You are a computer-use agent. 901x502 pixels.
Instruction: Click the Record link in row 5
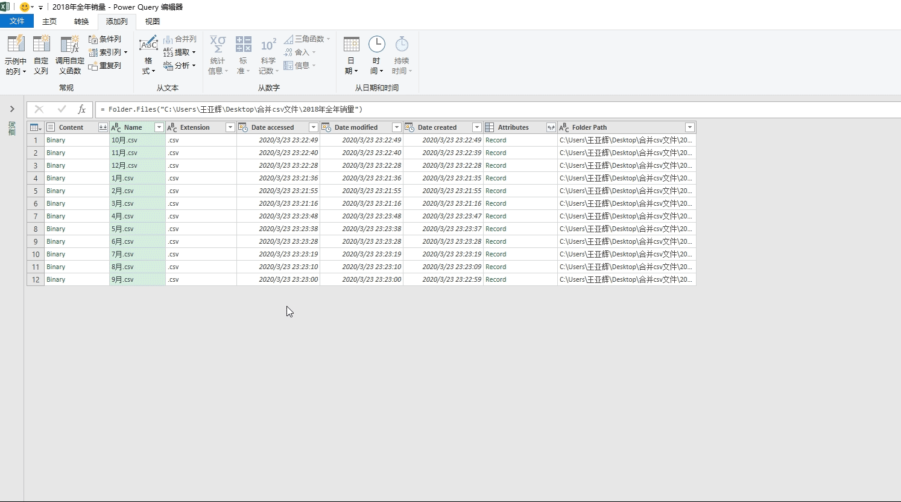[496, 191]
